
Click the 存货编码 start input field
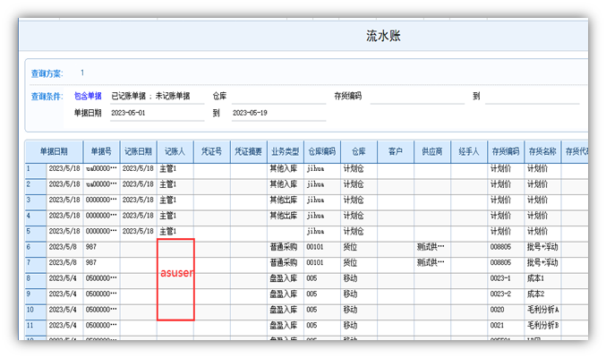pos(417,97)
